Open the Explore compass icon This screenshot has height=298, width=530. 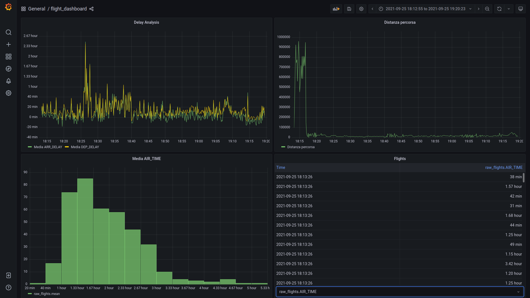9,69
